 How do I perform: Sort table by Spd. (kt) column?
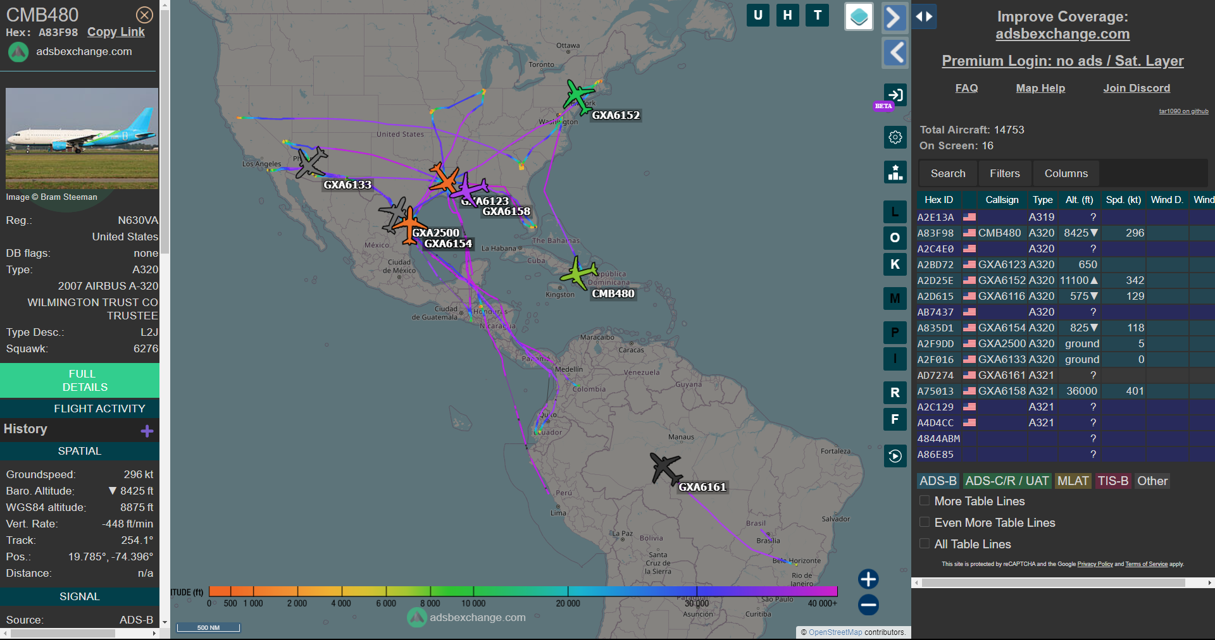tap(1123, 200)
